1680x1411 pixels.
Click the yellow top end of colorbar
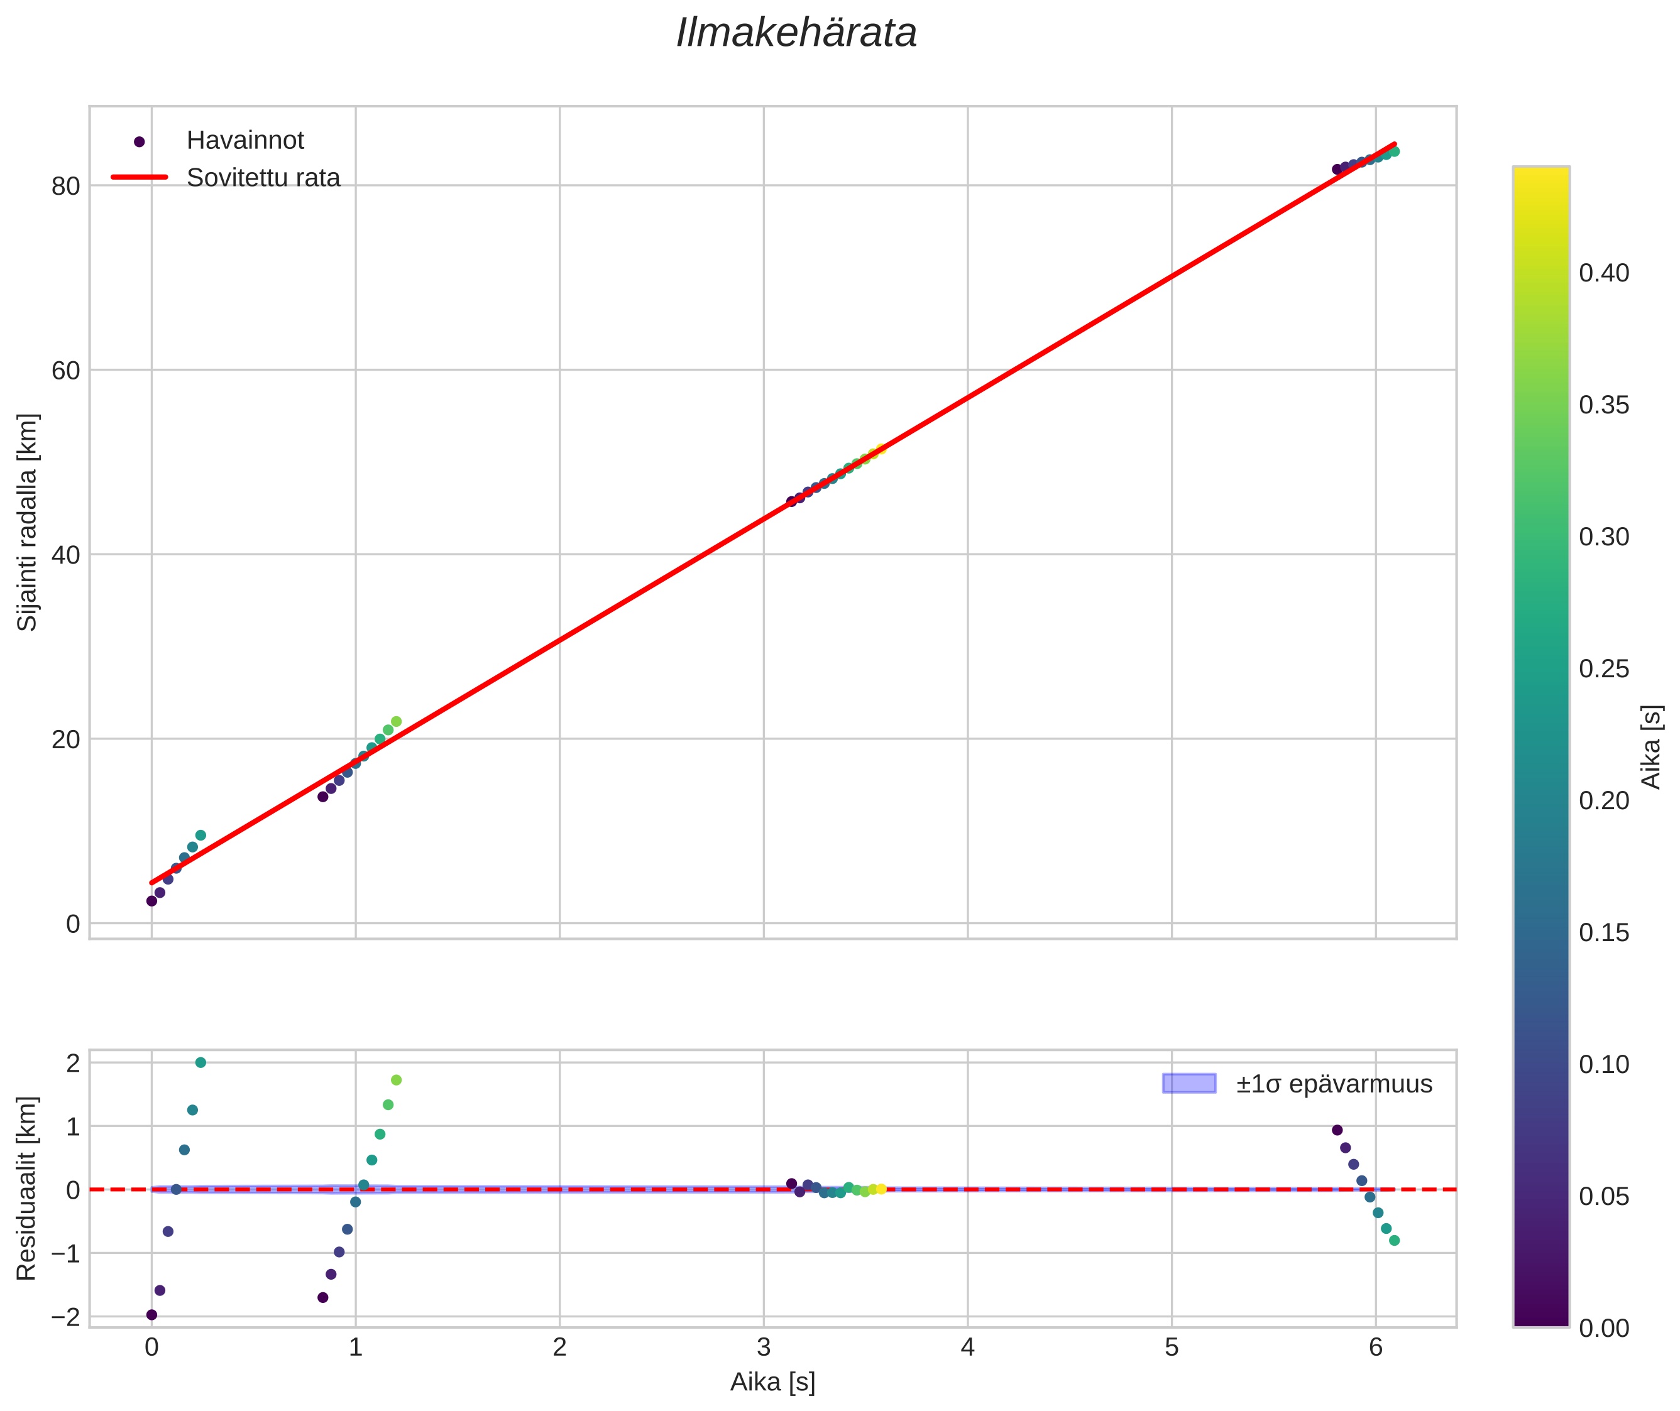point(1540,178)
